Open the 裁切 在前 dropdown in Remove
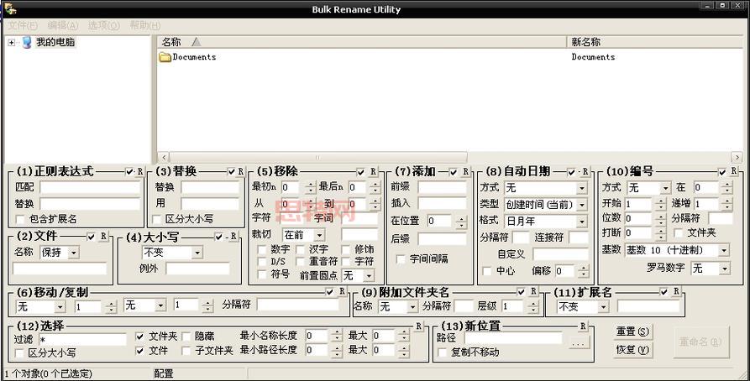750x381 pixels. (x=319, y=235)
